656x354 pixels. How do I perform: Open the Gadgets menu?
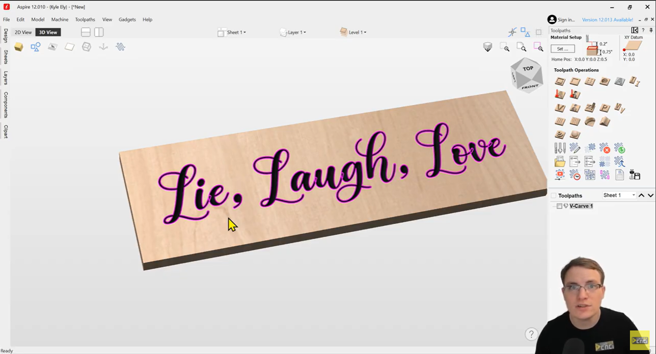tap(127, 20)
